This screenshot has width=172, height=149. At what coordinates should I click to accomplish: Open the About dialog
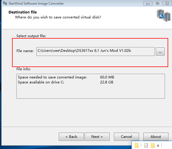click(156, 137)
